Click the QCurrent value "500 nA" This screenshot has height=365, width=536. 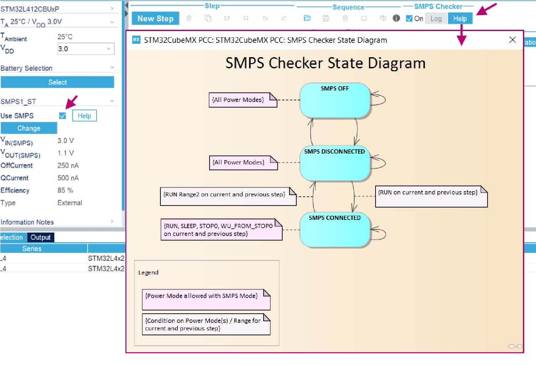point(68,178)
